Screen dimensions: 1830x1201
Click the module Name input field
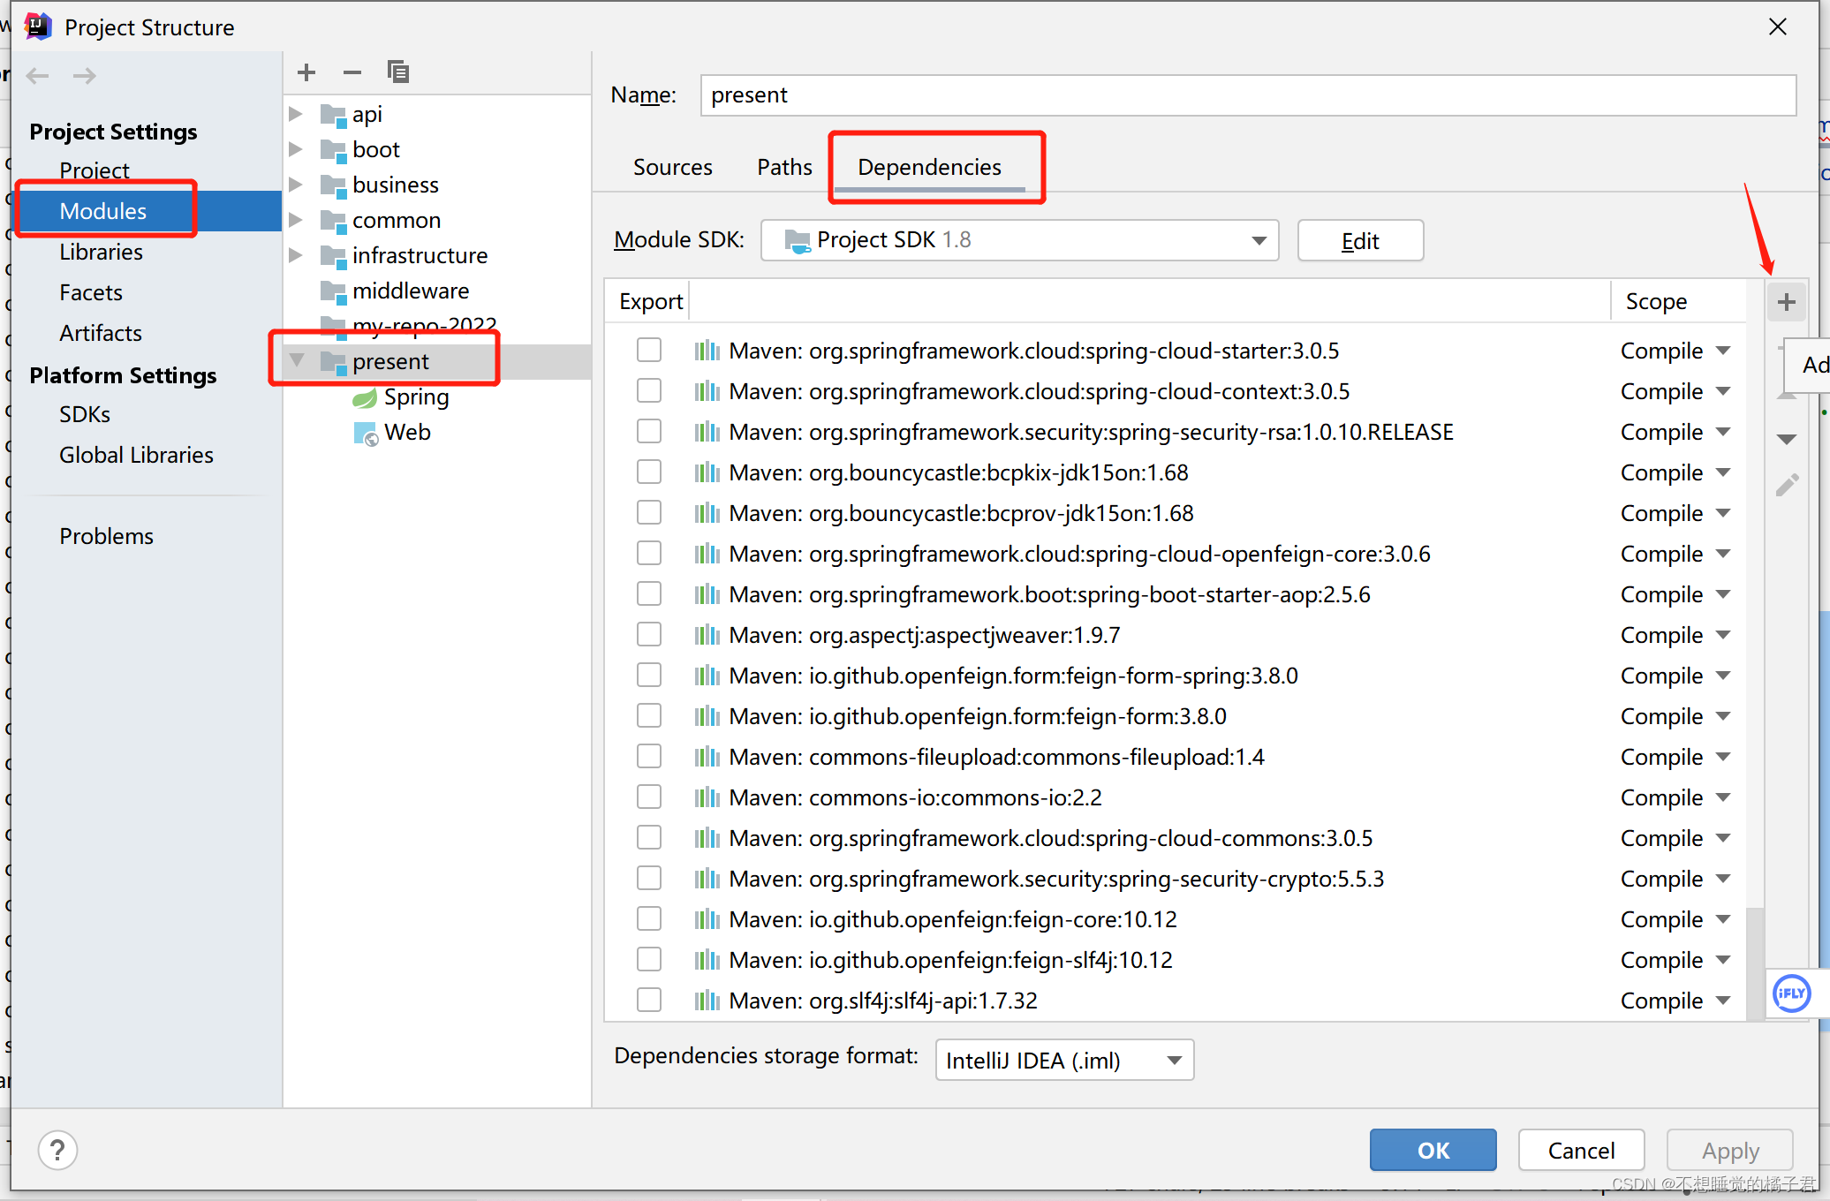point(1247,95)
